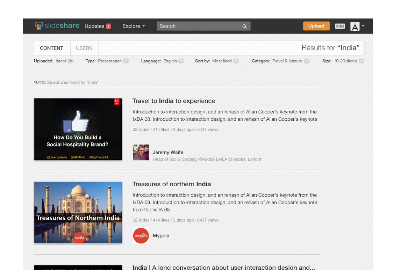Open the PRO badge
Screen dimensions: 393x270
click(x=339, y=26)
